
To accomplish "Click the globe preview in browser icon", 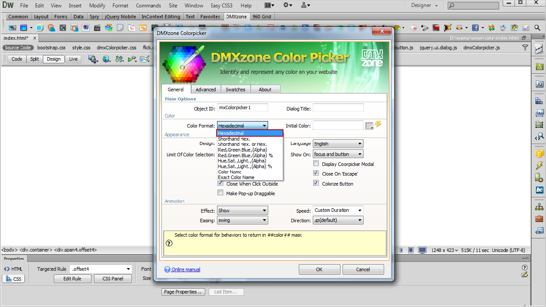I will tap(107, 59).
